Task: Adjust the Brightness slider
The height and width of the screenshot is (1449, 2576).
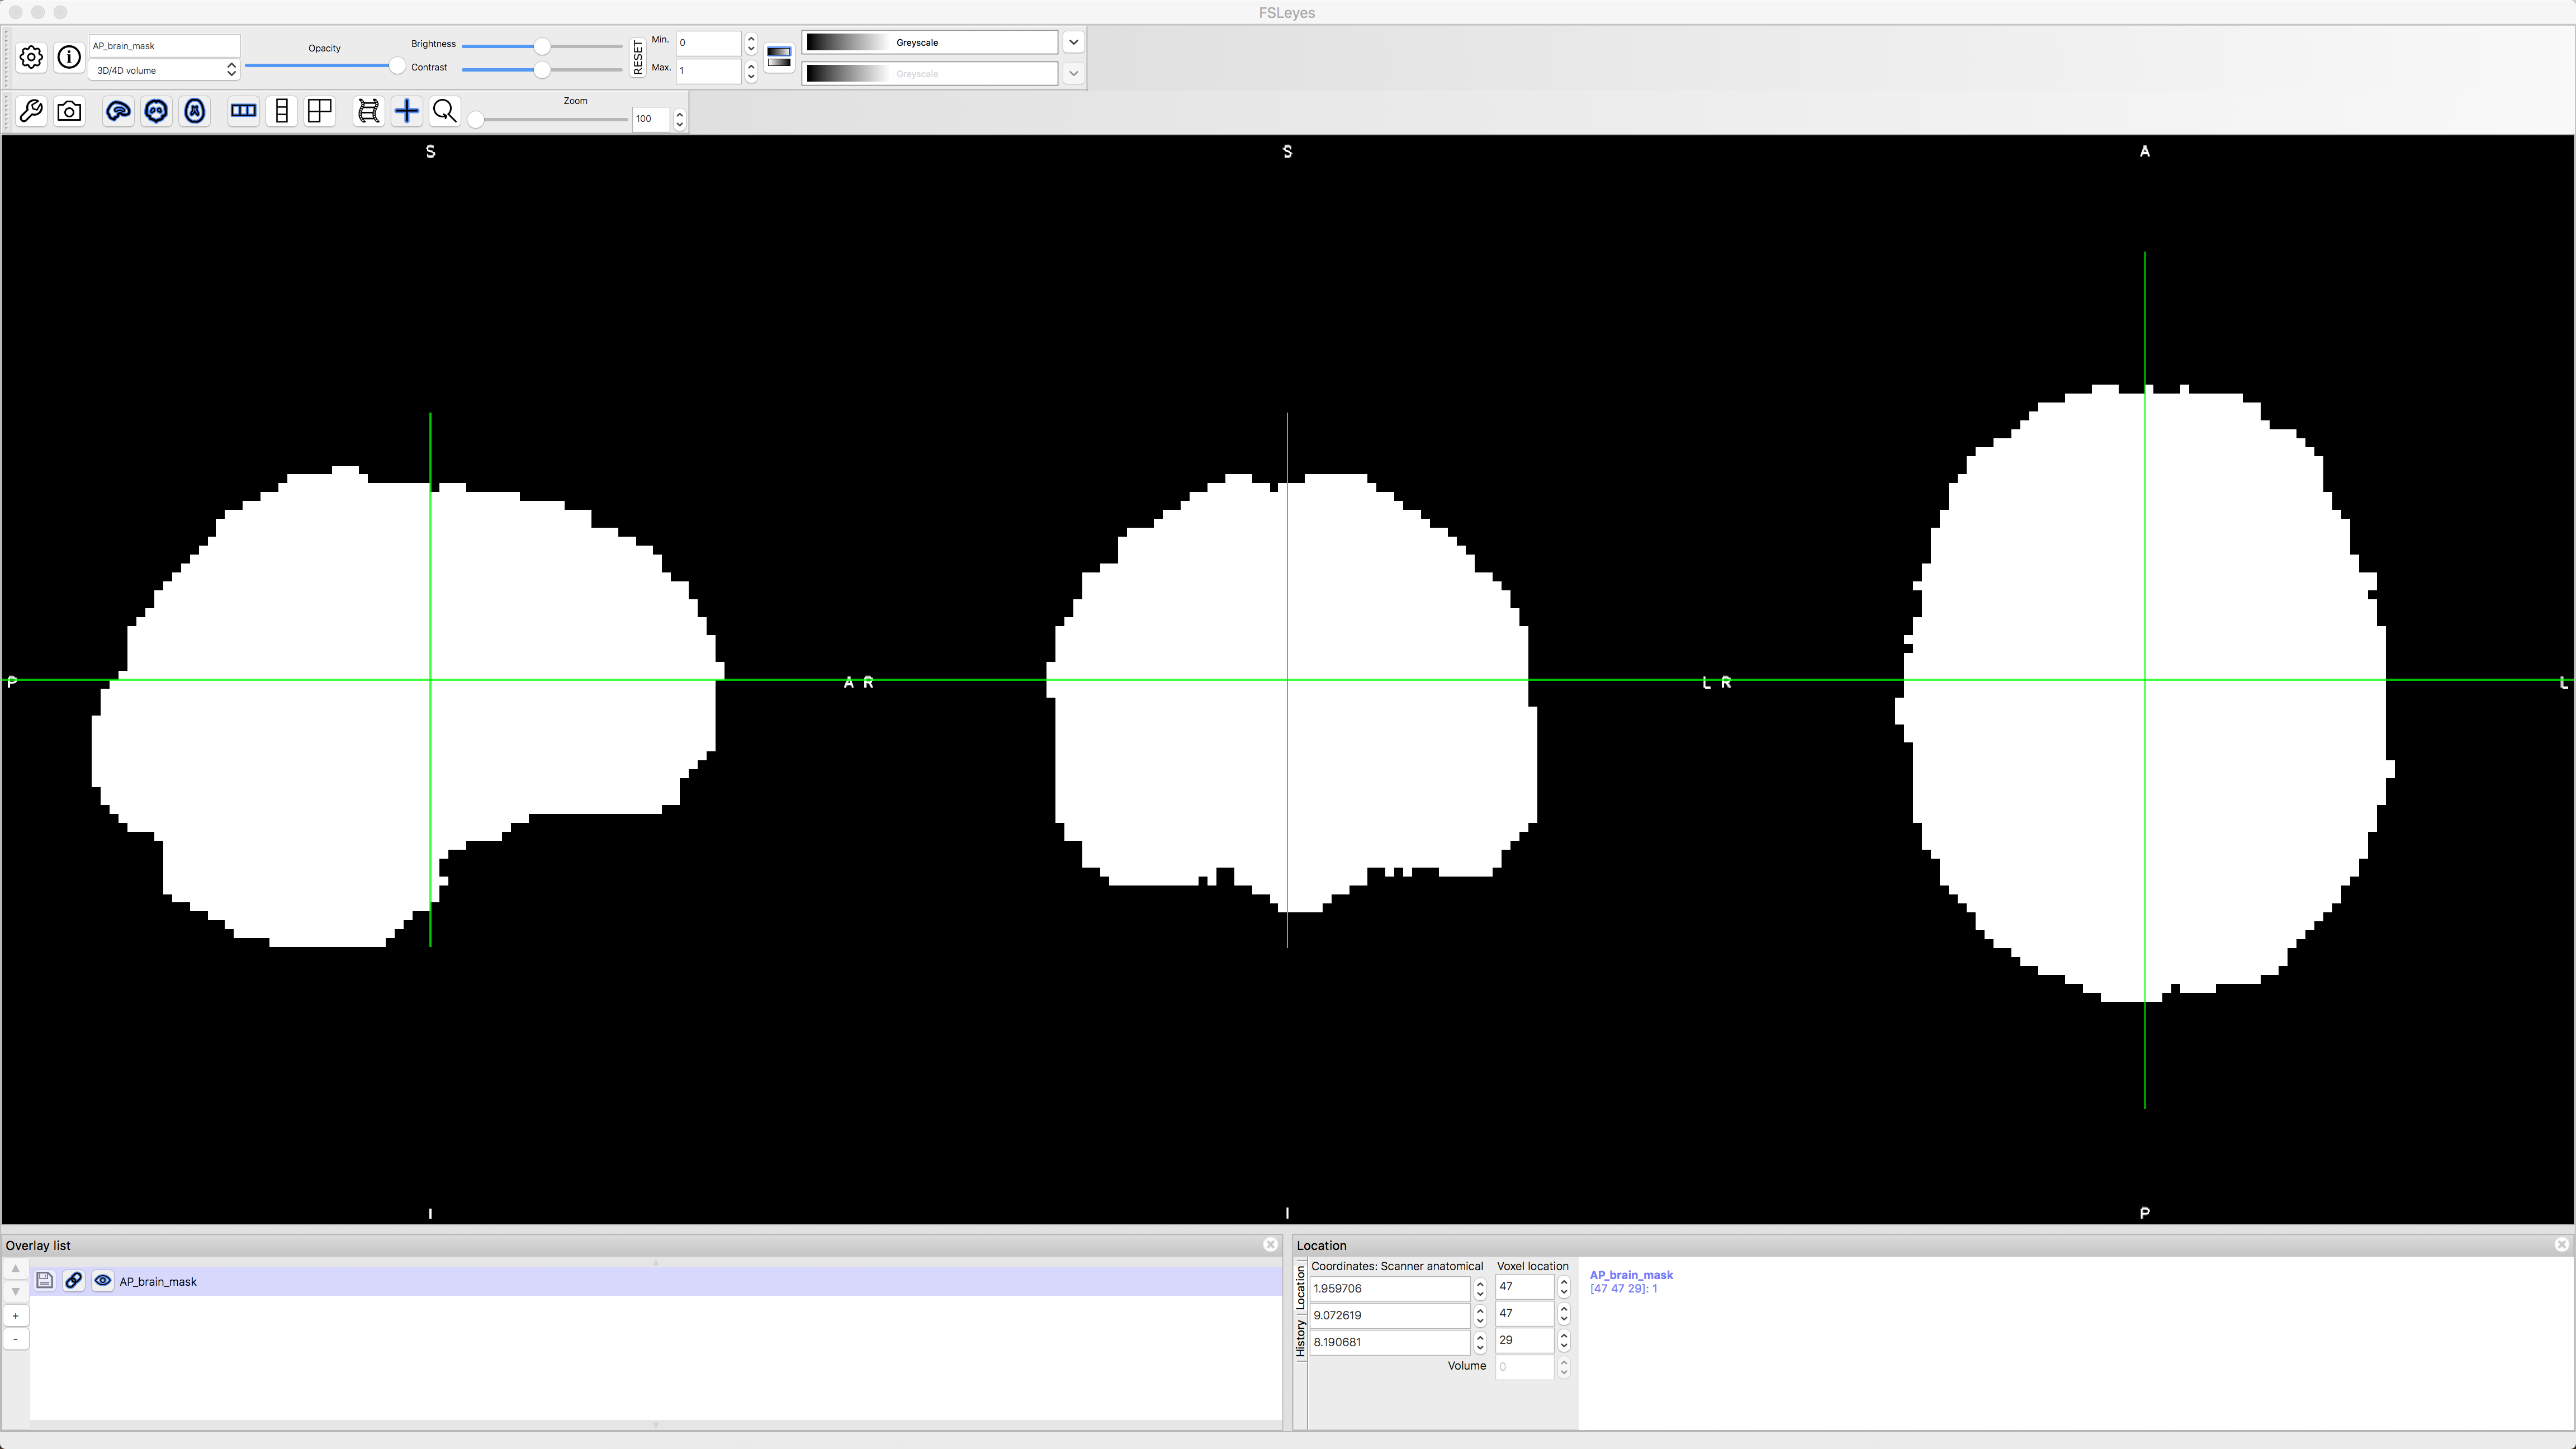Action: 542,46
